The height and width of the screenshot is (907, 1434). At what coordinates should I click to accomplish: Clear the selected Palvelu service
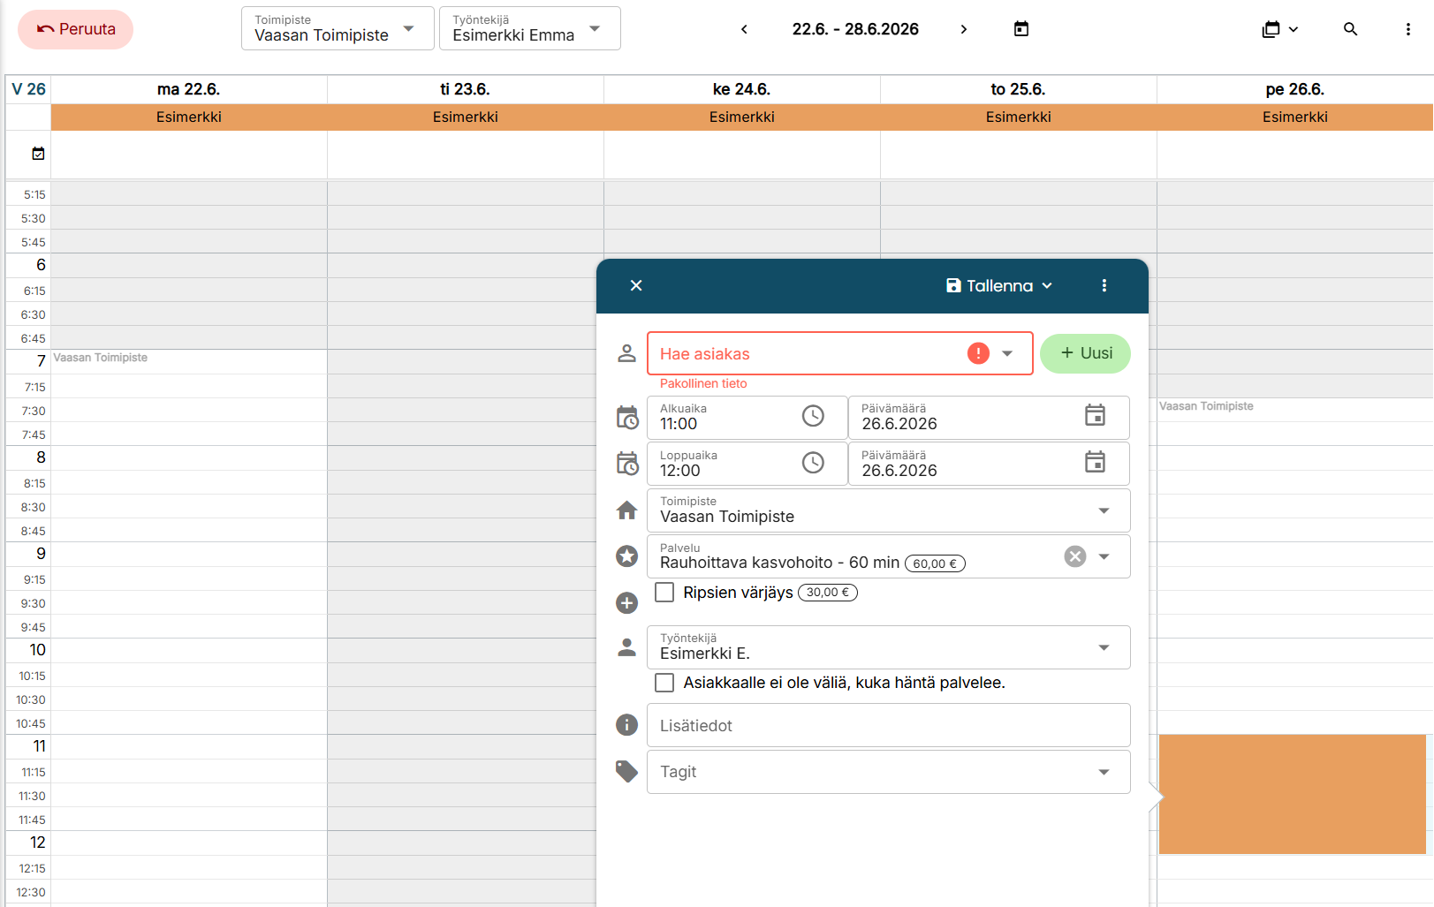1074,556
